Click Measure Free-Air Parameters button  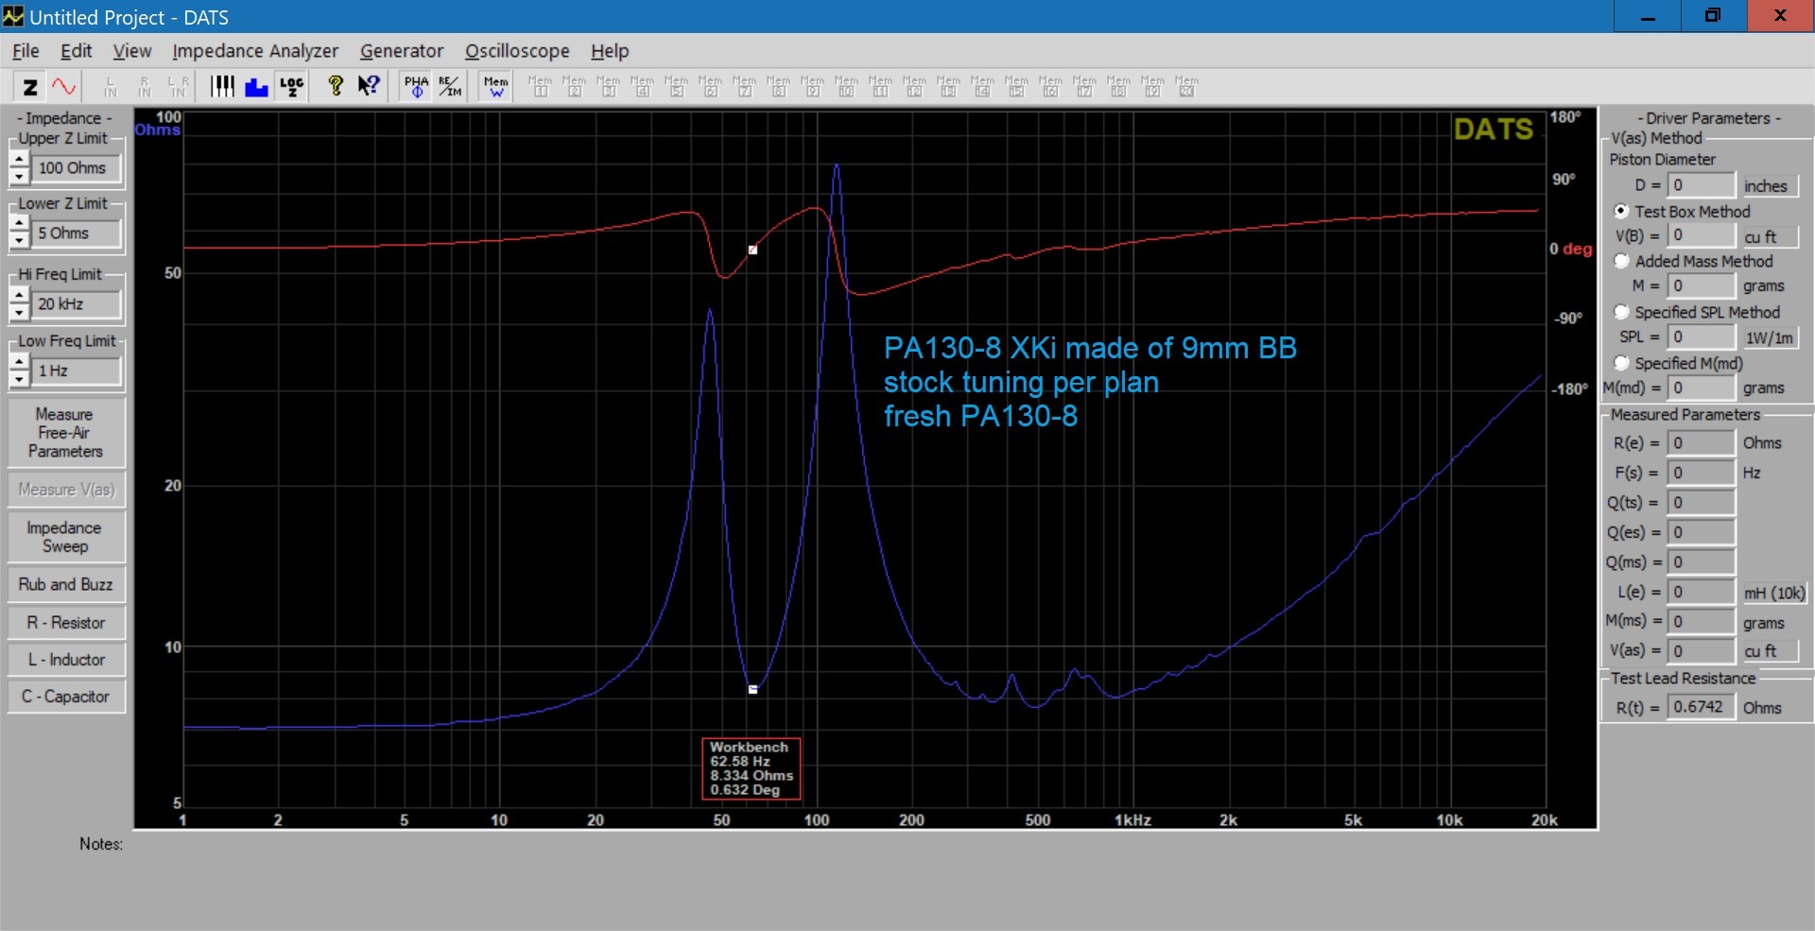[65, 433]
